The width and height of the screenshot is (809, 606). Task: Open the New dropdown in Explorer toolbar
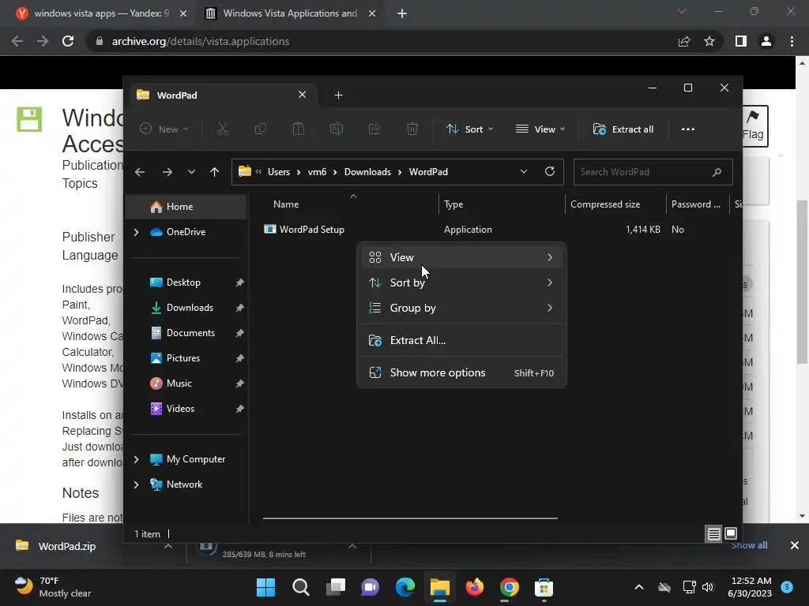(164, 129)
